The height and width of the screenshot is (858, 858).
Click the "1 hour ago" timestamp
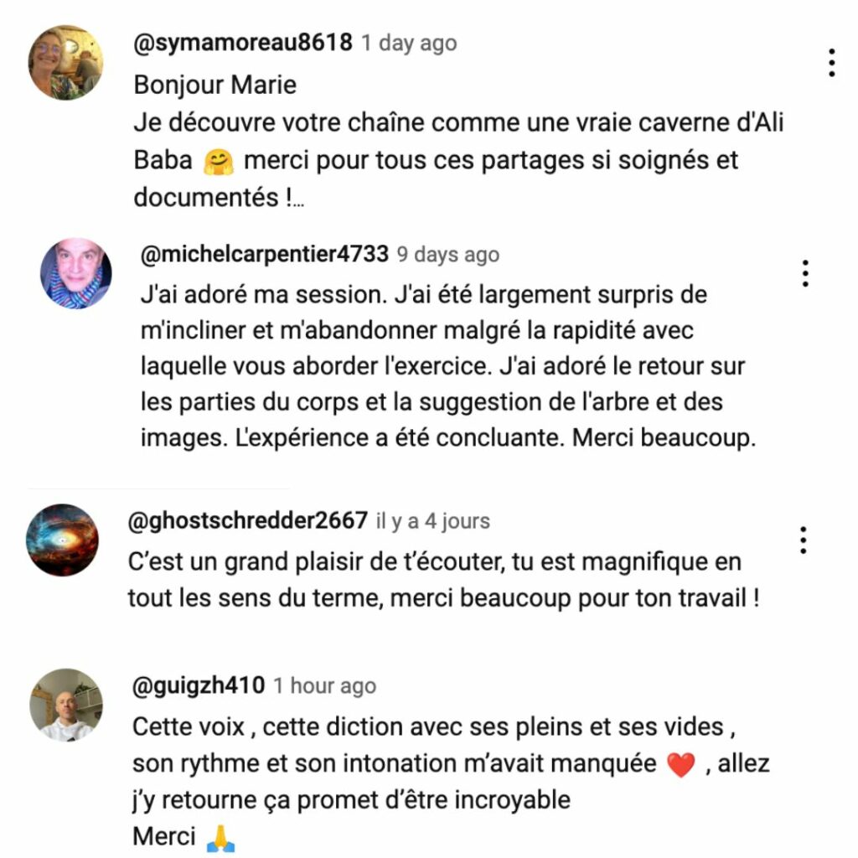(325, 685)
